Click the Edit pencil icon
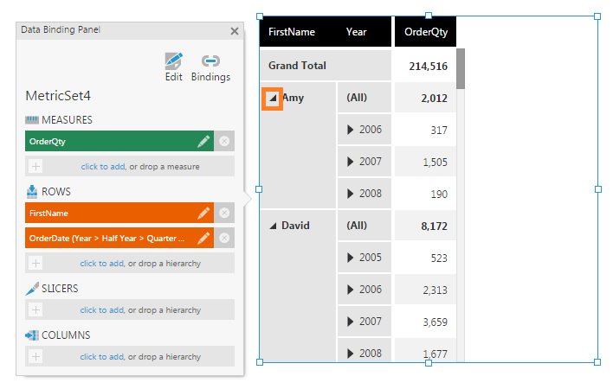 click(x=174, y=62)
